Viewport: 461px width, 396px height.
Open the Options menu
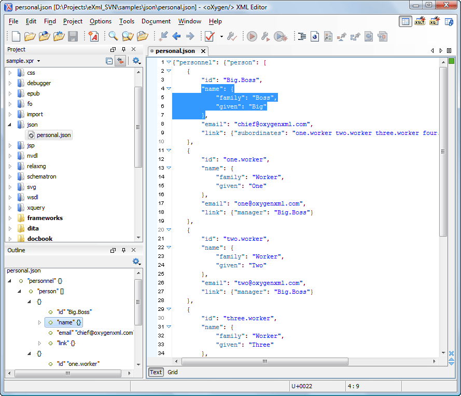[101, 21]
